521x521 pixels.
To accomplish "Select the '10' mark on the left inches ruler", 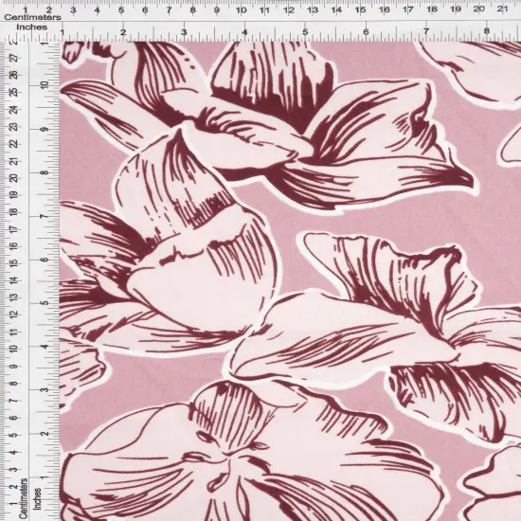I will pos(45,84).
